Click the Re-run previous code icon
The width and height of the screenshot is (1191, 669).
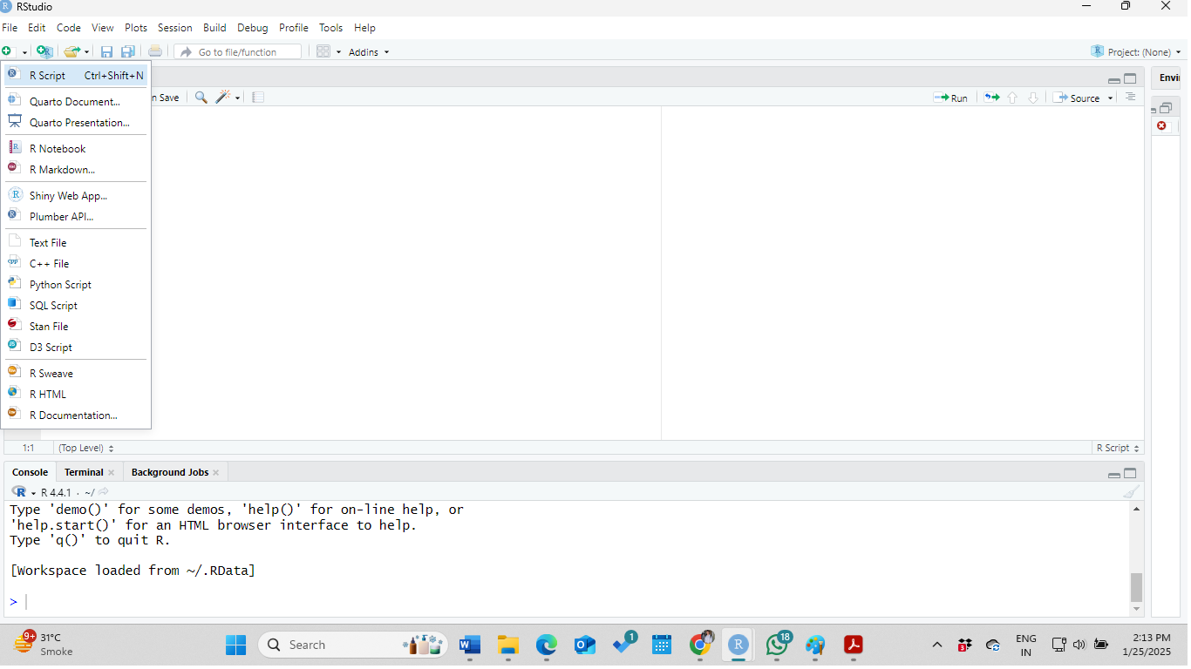(991, 98)
